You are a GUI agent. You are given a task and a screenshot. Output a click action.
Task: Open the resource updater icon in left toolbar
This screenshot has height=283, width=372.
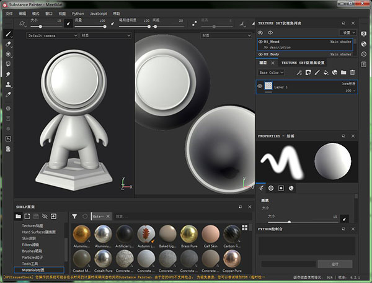tap(8, 149)
